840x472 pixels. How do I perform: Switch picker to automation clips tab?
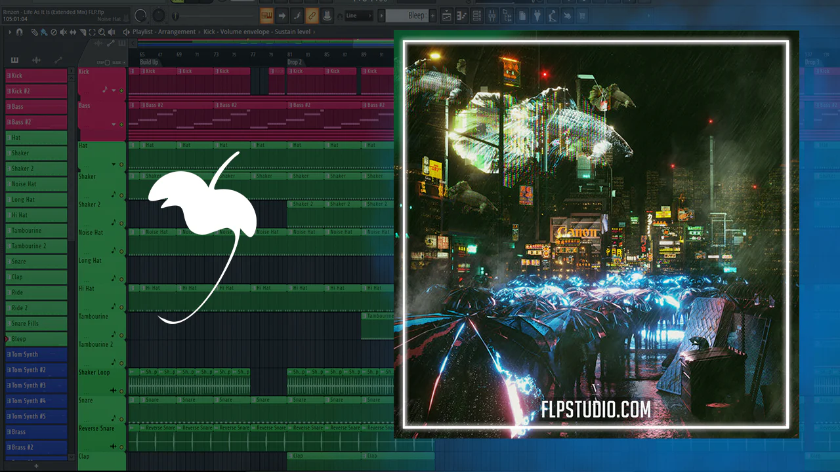click(x=58, y=60)
